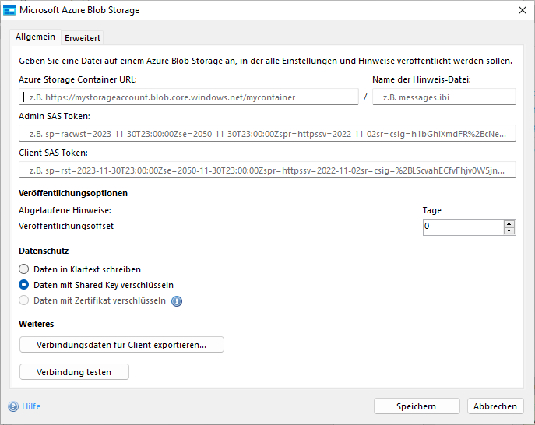This screenshot has width=535, height=425.
Task: Focus the Azure Storage Container URL field
Action: [188, 97]
